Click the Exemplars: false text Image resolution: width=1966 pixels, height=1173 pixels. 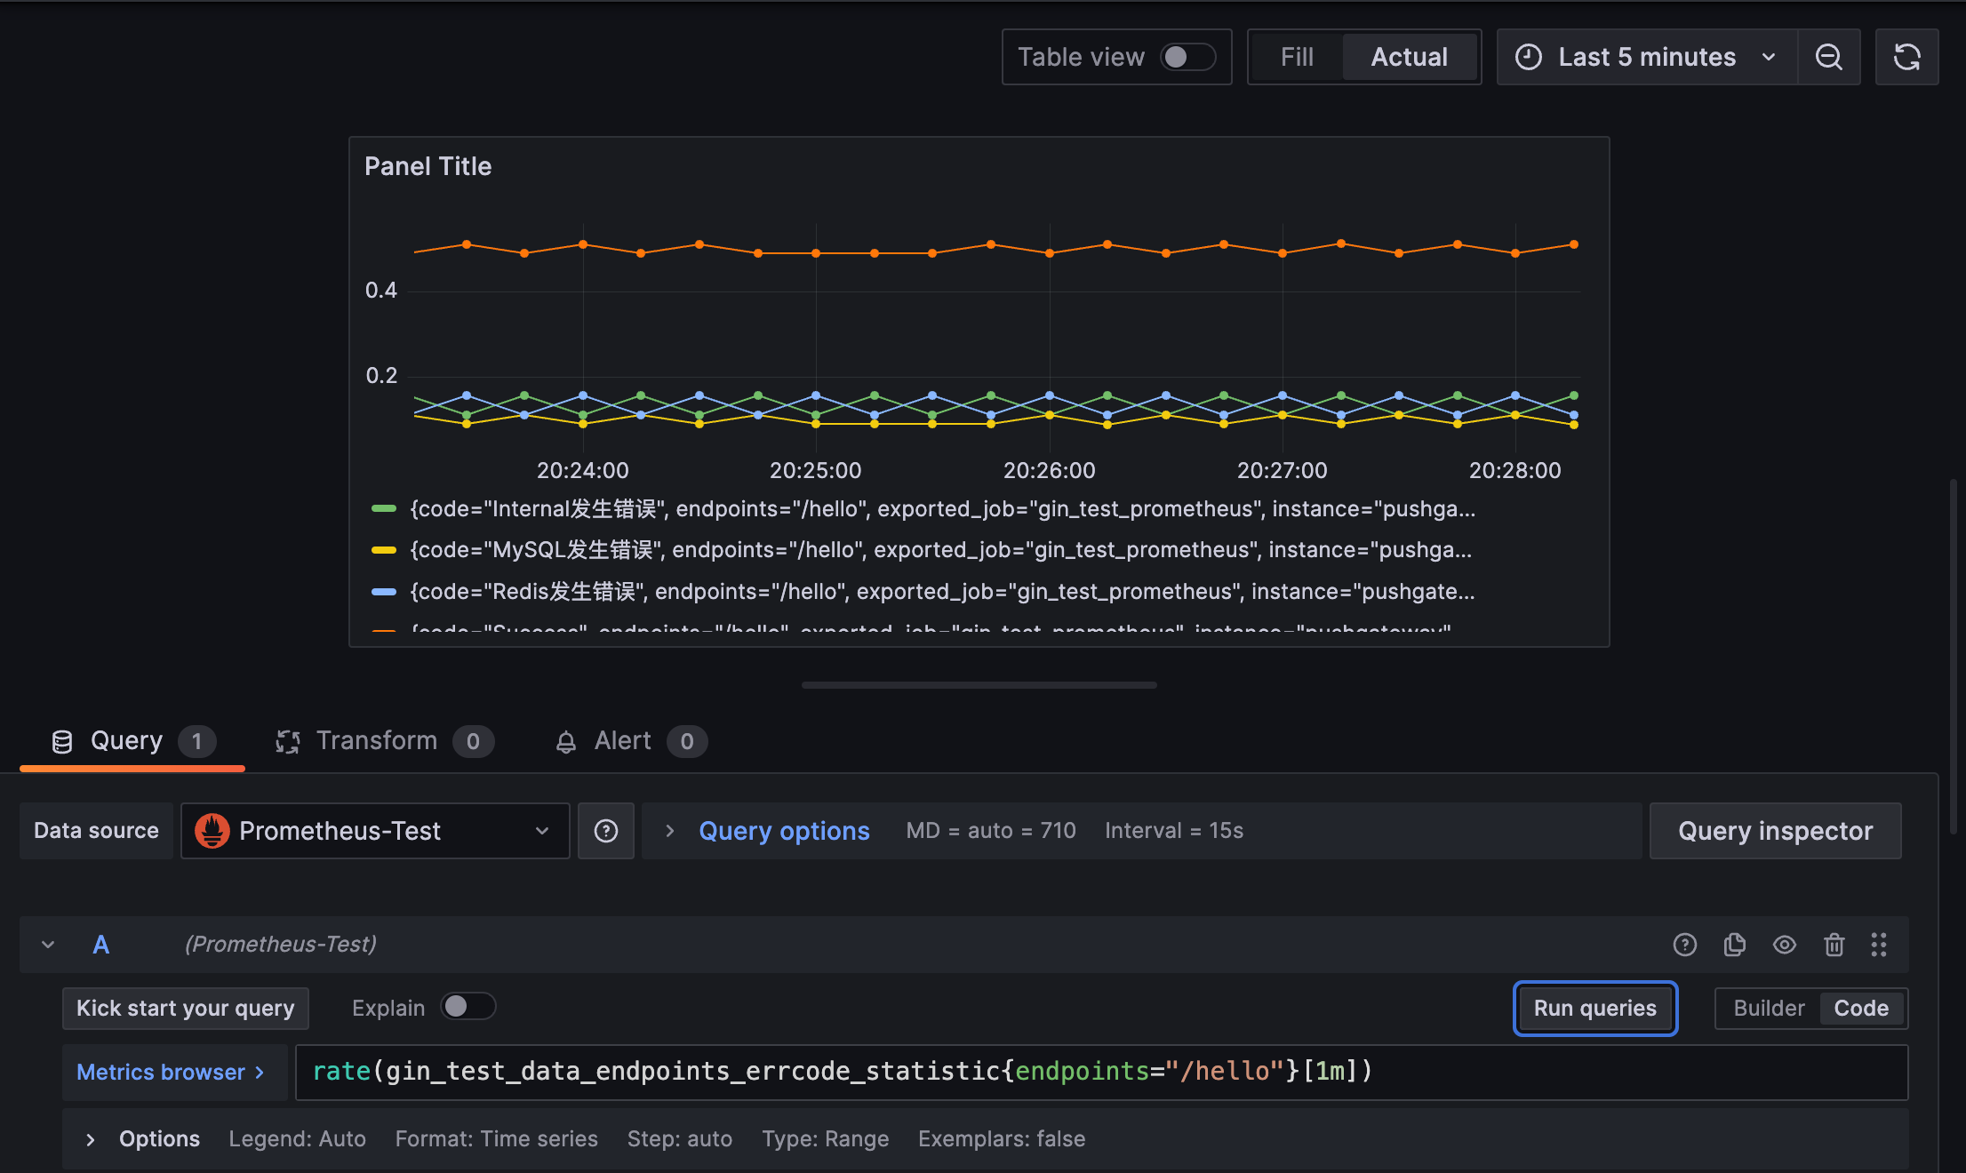(1002, 1139)
